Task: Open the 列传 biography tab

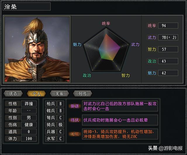Action: click(82, 94)
